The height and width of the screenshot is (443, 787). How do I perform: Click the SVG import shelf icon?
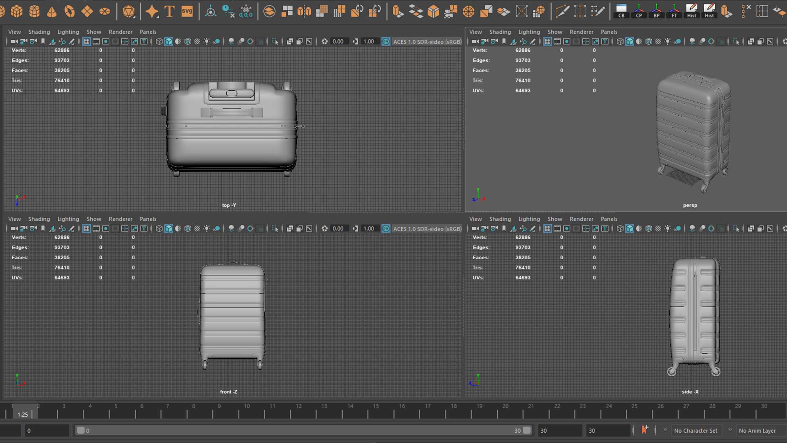coord(187,11)
